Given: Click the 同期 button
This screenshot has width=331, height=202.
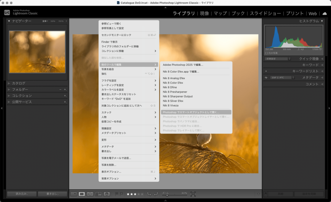Looking at the screenshot, I should pyautogui.click(x=281, y=194).
